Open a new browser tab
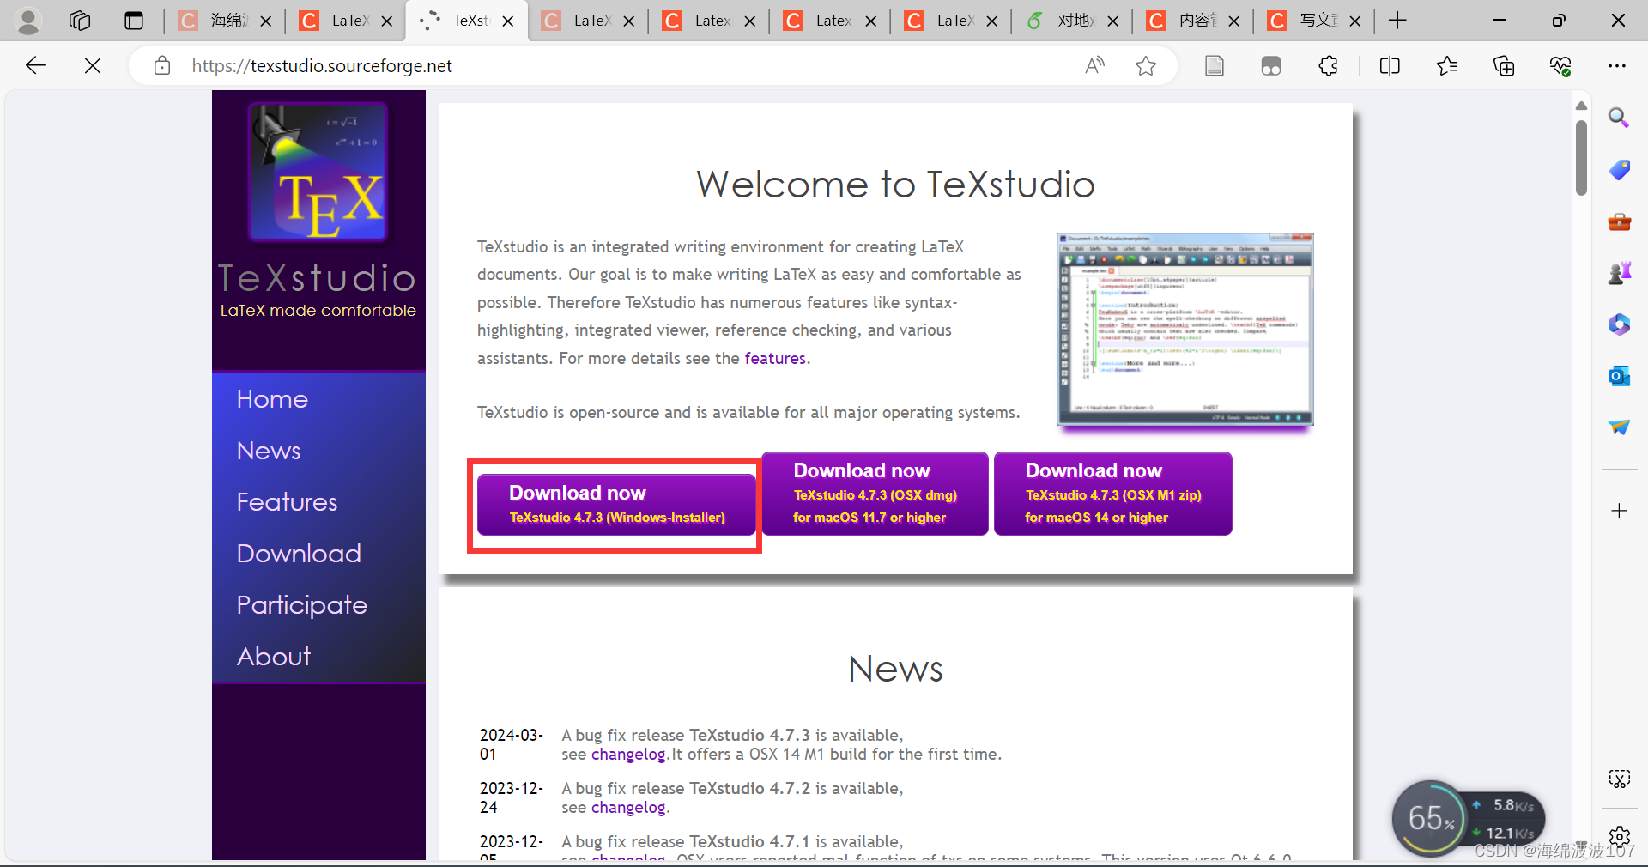 (1397, 21)
